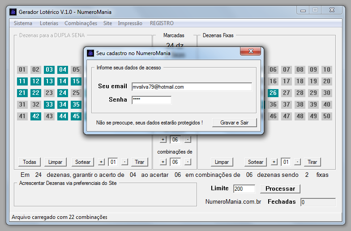
Task: Deselect number 26 in Dezenas Fixas grid
Action: click(273, 93)
